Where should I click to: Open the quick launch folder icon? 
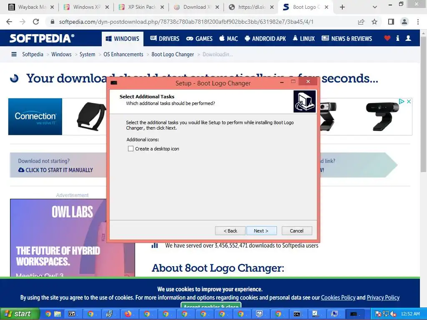point(57,314)
